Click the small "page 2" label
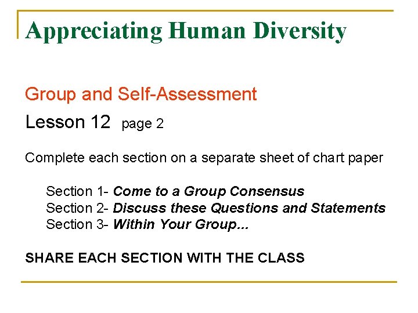 pyautogui.click(x=142, y=124)
